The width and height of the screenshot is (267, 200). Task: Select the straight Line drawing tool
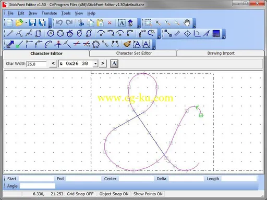[10, 33]
